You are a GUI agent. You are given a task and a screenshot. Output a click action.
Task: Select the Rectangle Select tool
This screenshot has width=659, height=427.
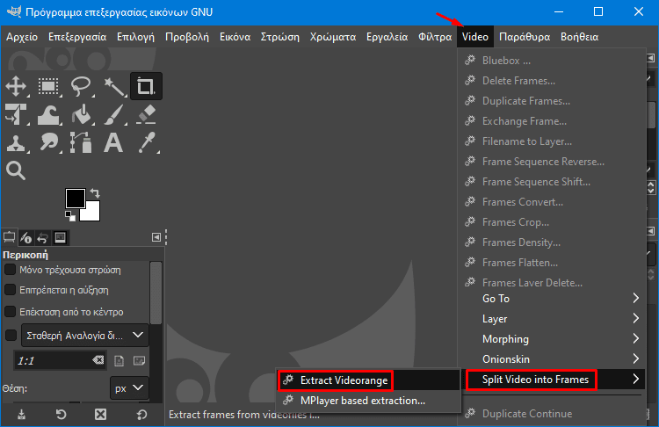[x=48, y=87]
